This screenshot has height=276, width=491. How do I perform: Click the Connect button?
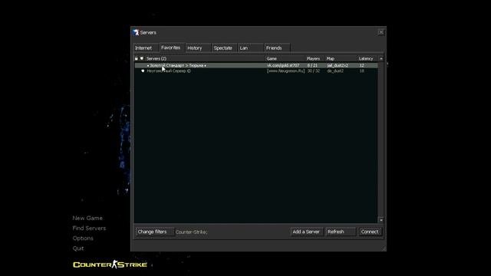tap(370, 232)
